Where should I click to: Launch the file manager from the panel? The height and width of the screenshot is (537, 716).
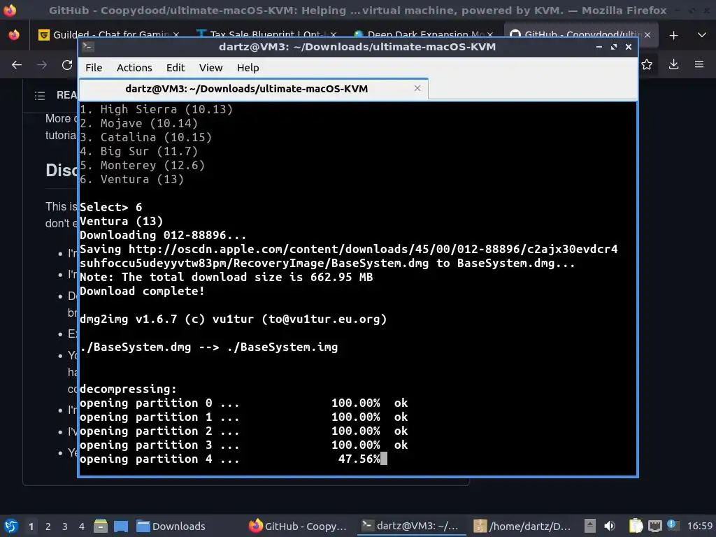click(101, 526)
